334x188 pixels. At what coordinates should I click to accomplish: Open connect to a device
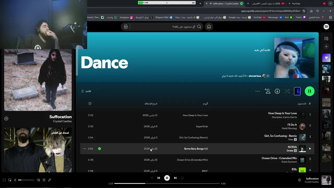click(38, 180)
